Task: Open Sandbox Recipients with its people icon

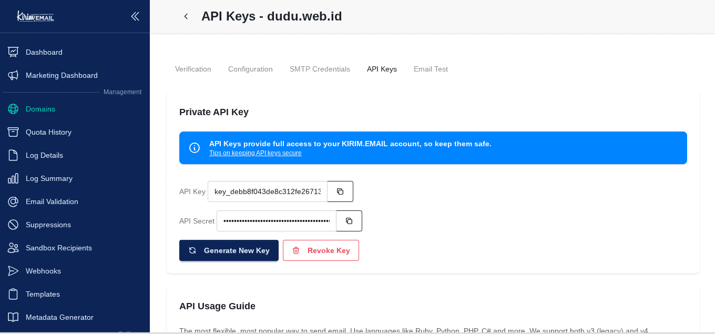Action: pos(14,248)
